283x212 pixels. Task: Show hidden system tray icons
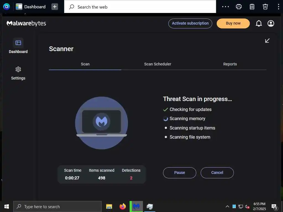click(x=227, y=206)
